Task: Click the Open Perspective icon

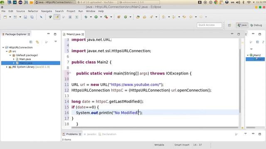Action: pyautogui.click(x=229, y=25)
